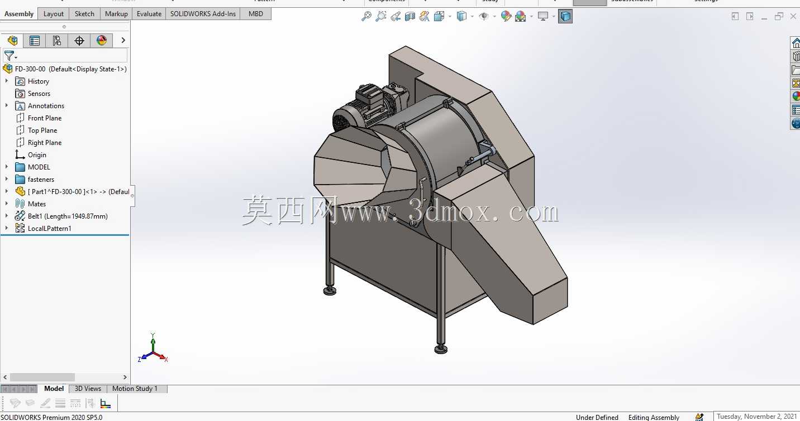
Task: Select the Zoom to Area tool
Action: [381, 17]
